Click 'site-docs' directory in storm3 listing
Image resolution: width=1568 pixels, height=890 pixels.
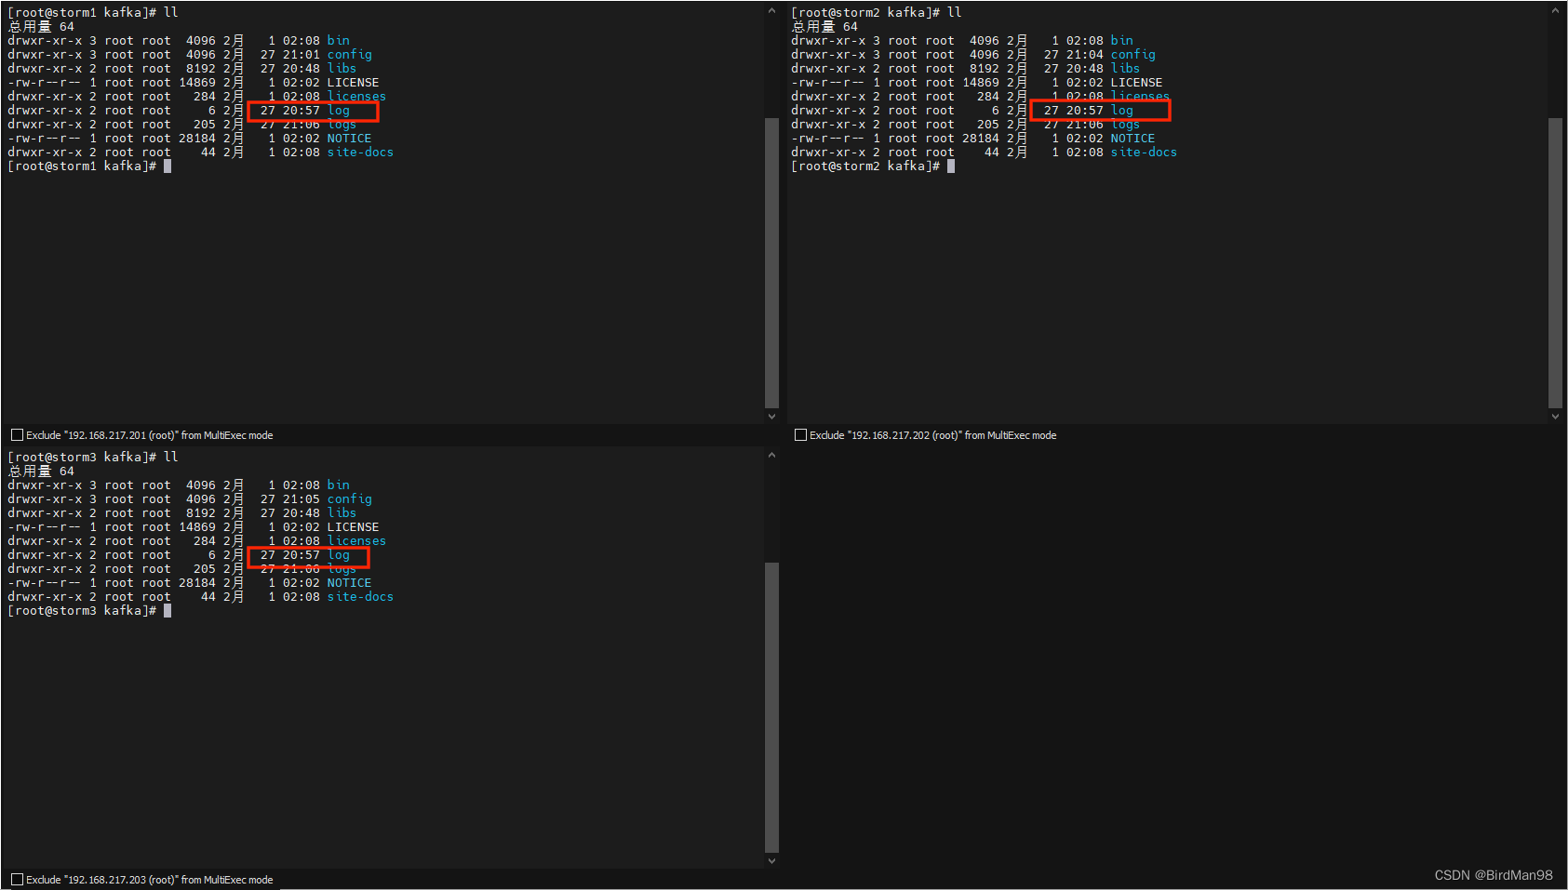pos(361,597)
